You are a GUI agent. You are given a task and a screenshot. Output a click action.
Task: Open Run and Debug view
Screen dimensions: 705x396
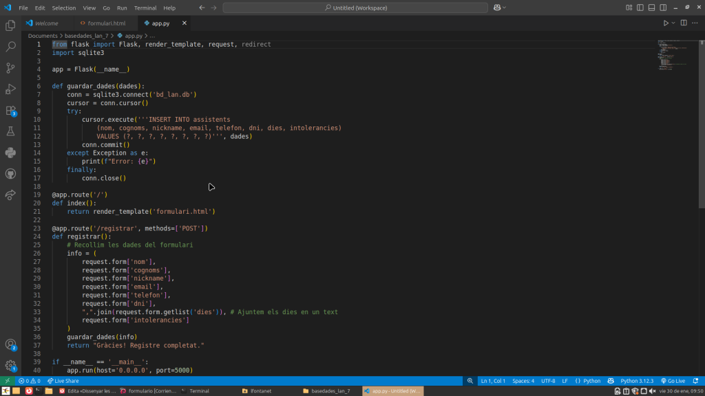point(10,89)
